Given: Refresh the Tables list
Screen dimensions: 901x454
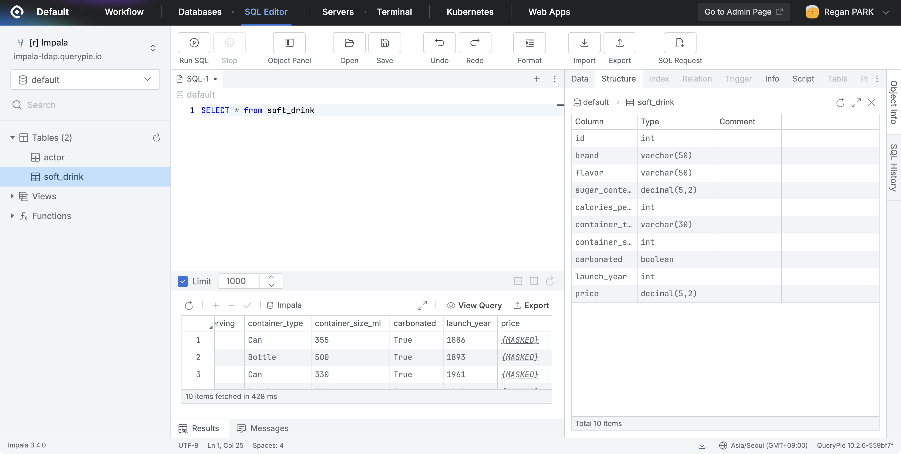Looking at the screenshot, I should tap(156, 137).
